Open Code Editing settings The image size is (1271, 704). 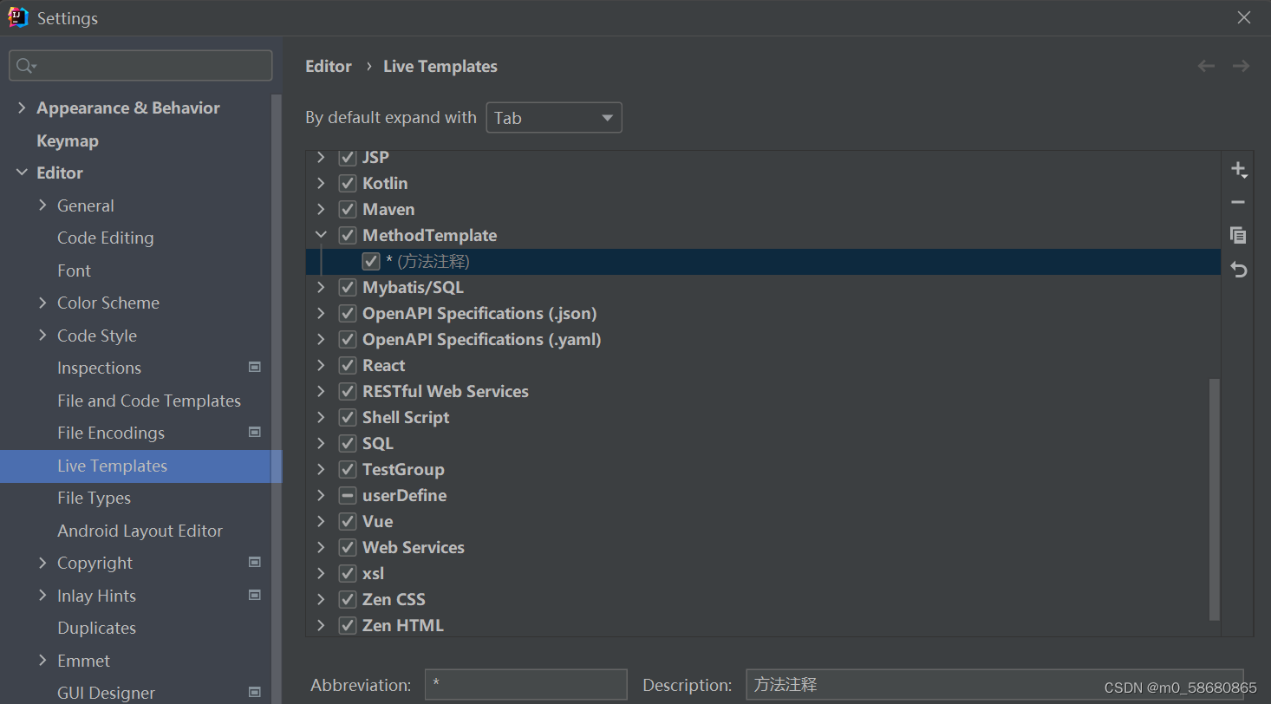pos(106,238)
